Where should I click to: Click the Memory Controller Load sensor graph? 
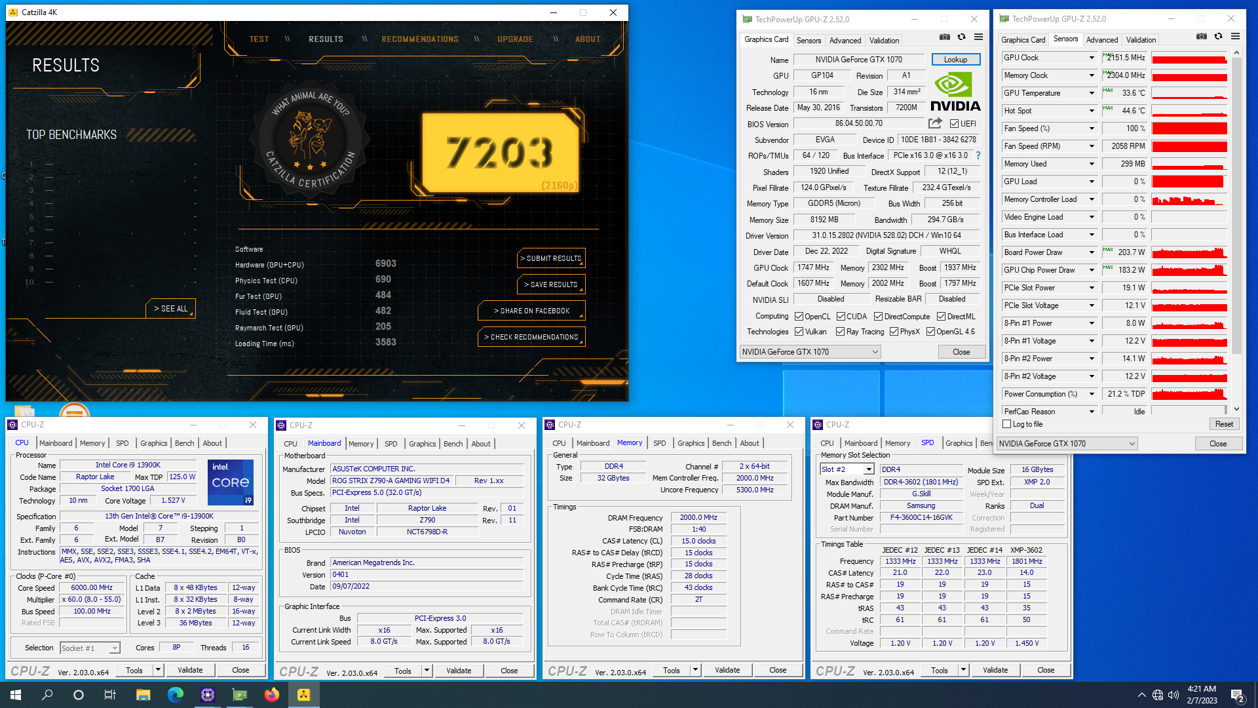(x=1189, y=199)
